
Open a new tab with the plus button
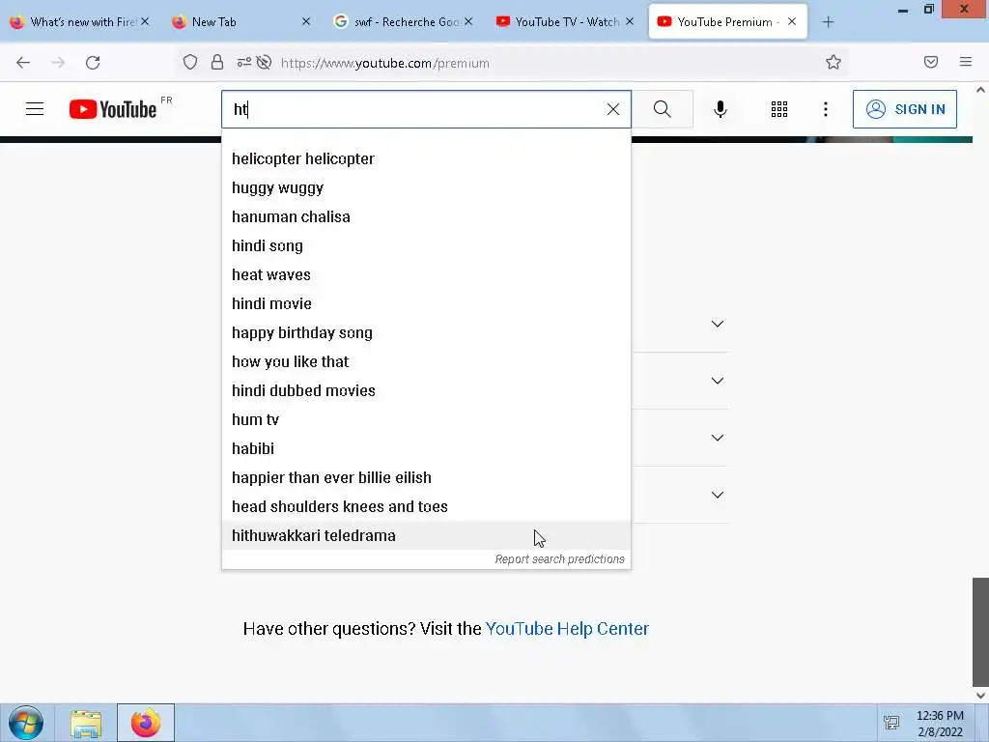828,22
